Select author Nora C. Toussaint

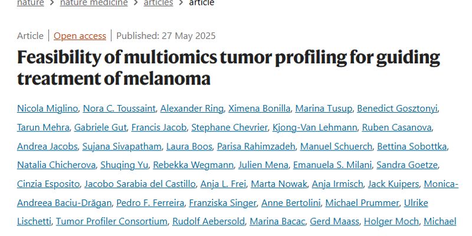(119, 109)
